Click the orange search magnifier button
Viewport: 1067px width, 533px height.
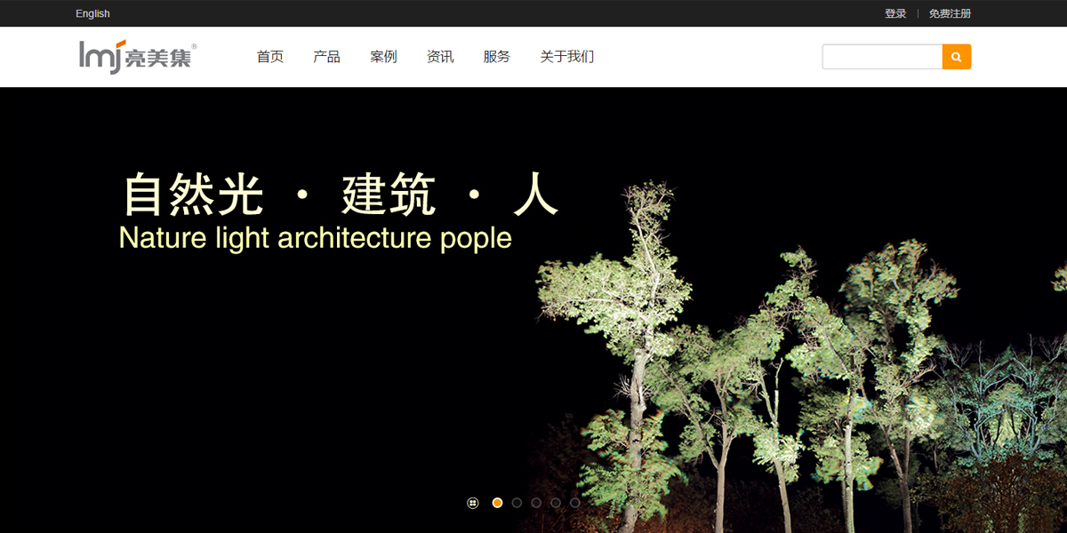[x=957, y=57]
